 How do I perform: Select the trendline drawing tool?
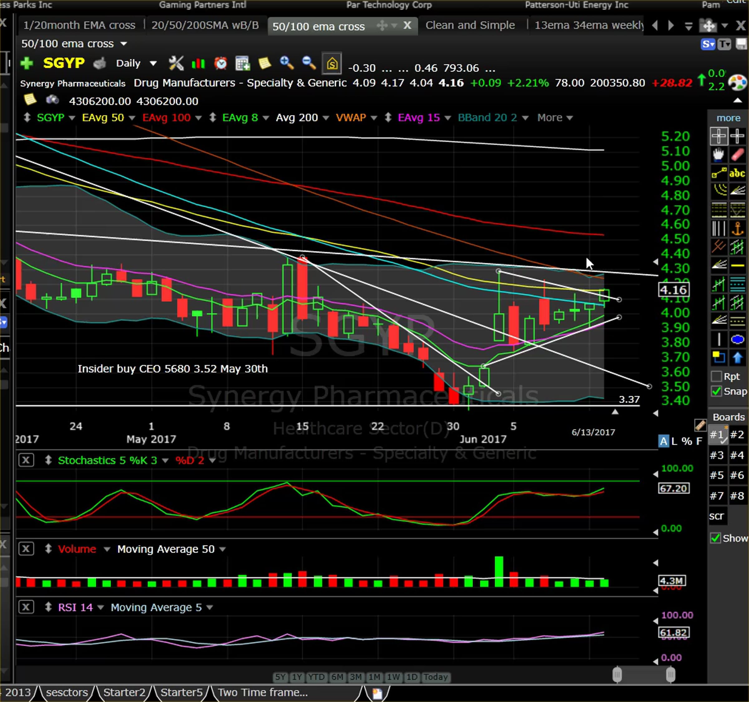(718, 173)
